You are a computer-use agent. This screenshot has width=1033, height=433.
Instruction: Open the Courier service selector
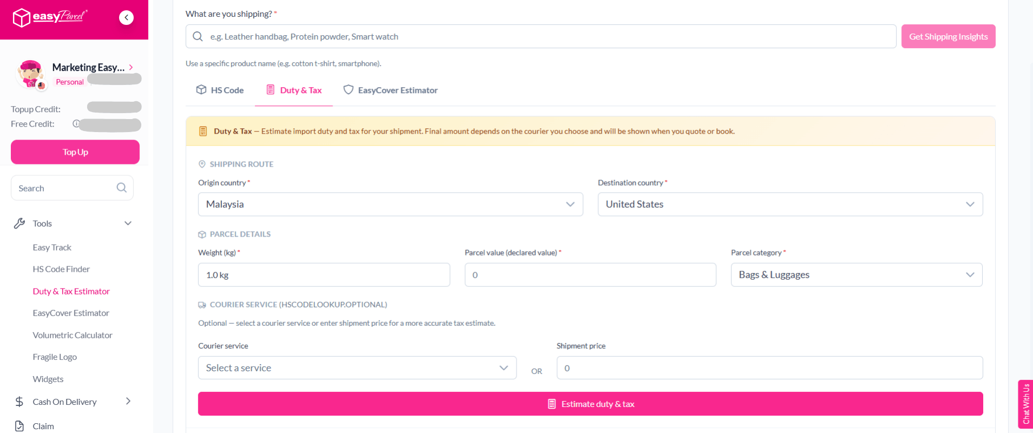(357, 368)
